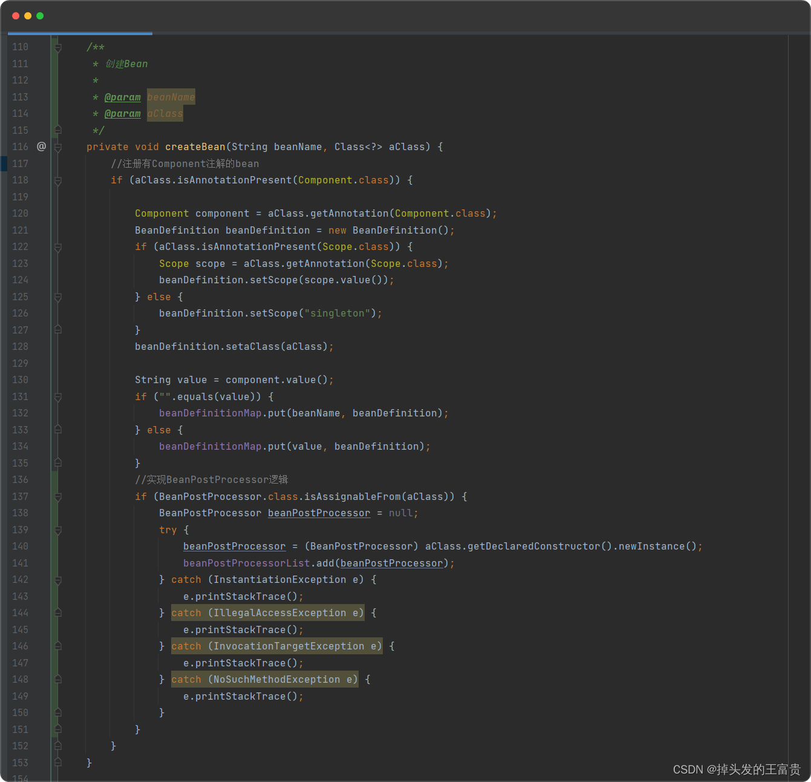Click the private keyword on line 116

point(108,147)
